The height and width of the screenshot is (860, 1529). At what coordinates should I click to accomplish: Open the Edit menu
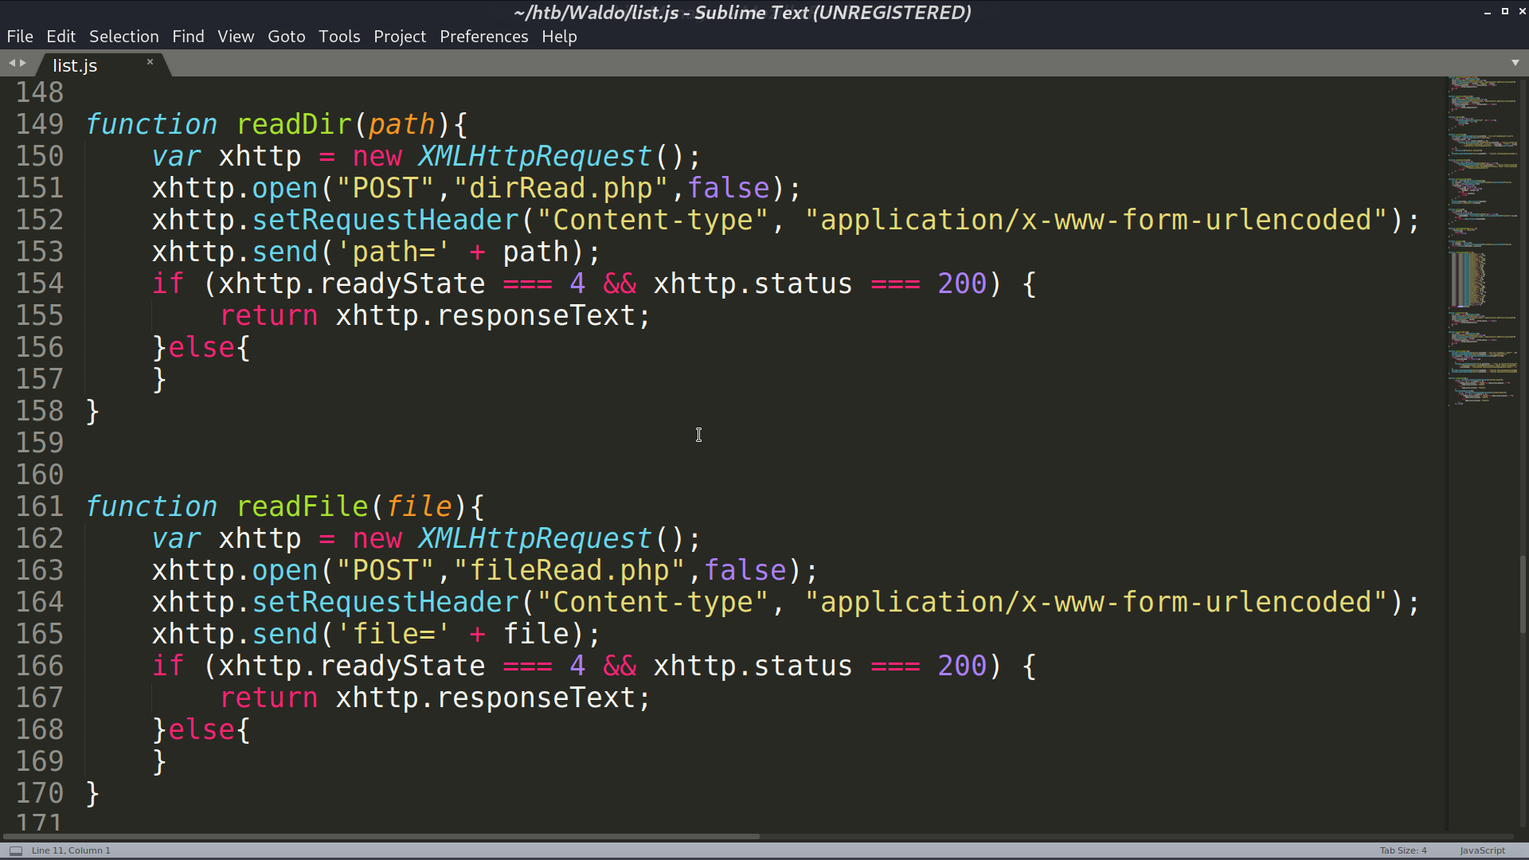(x=61, y=37)
